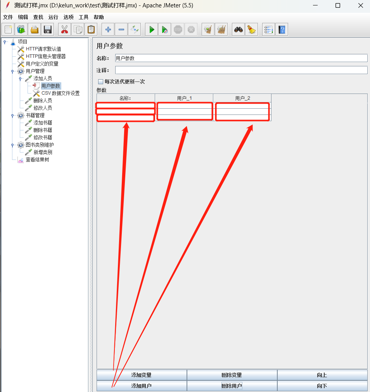Screen dimensions: 370x392
Task: Collapse the 添加人员 node toggle
Action: pos(20,79)
